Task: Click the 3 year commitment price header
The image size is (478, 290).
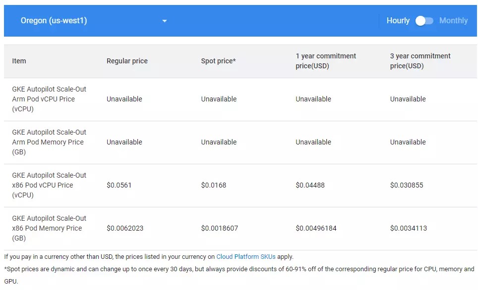Action: click(x=420, y=60)
